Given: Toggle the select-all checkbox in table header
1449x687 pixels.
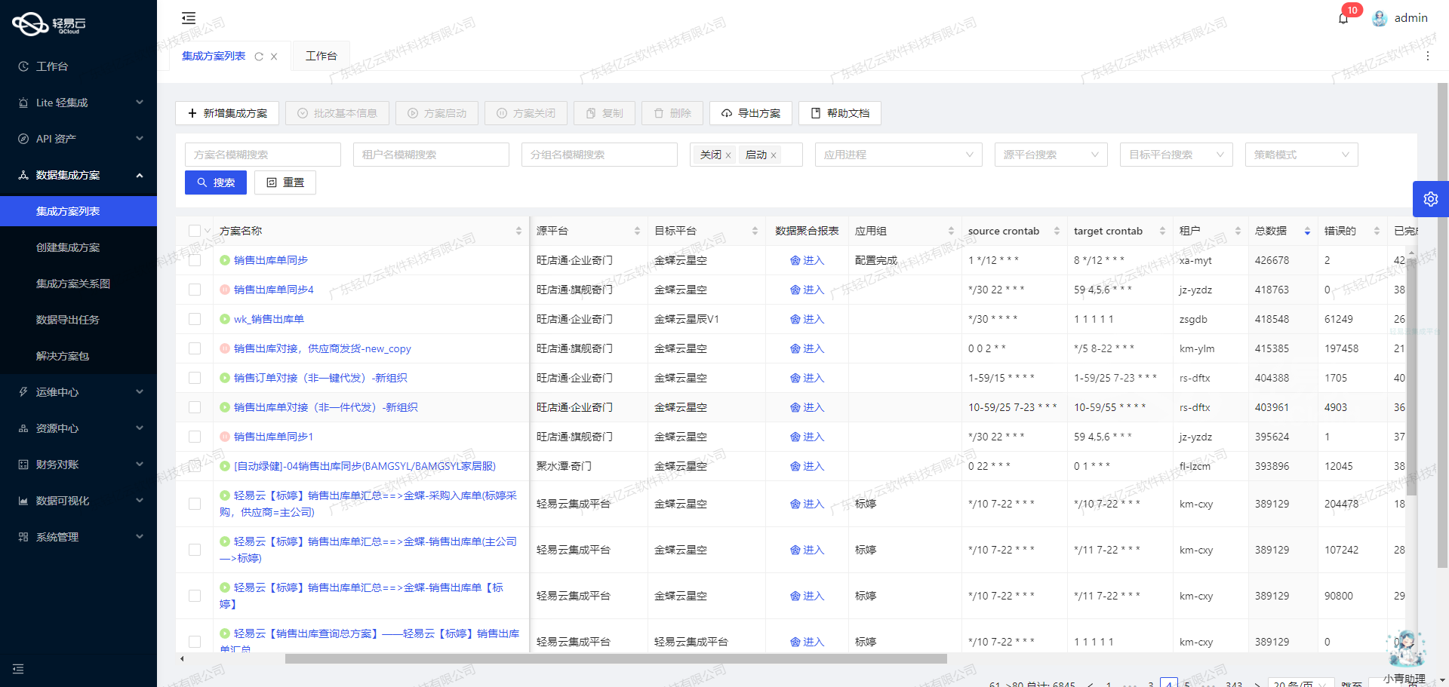Looking at the screenshot, I should click(x=195, y=231).
